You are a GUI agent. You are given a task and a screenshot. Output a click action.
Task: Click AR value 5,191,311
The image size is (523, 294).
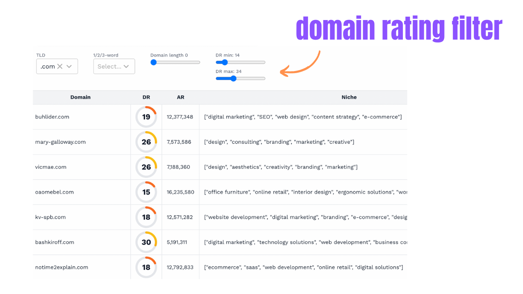click(x=177, y=242)
